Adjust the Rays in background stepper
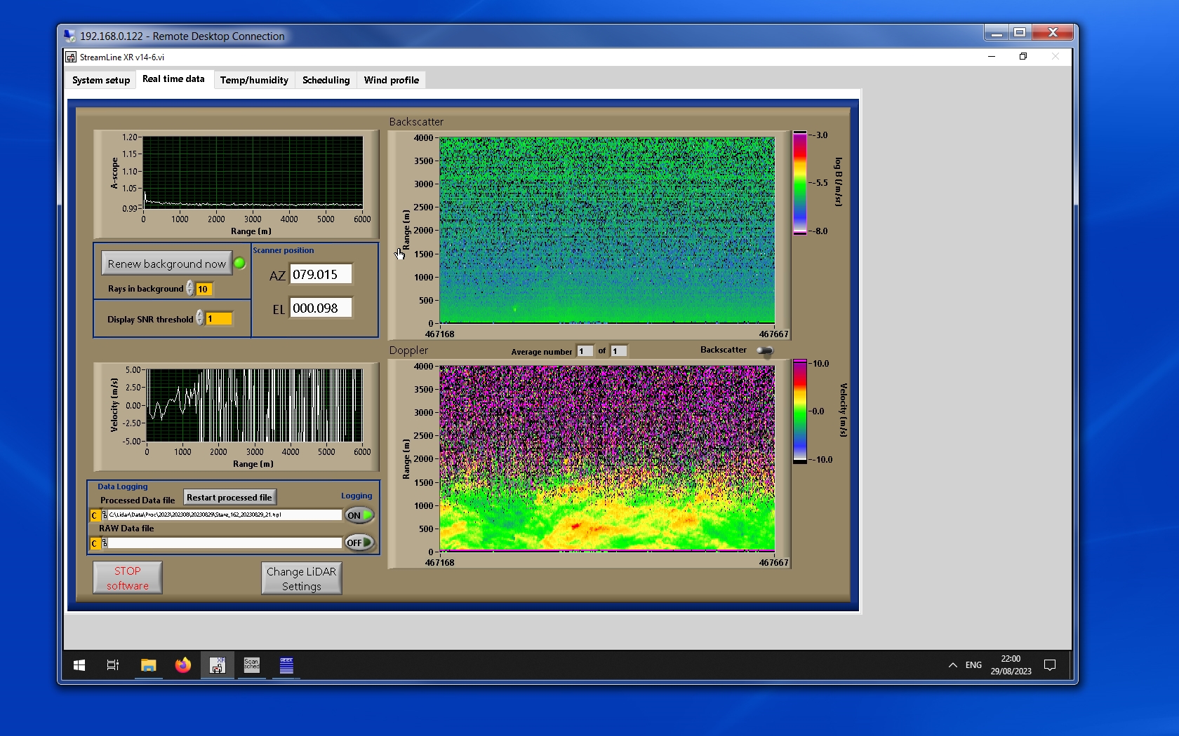The width and height of the screenshot is (1179, 736). 189,288
